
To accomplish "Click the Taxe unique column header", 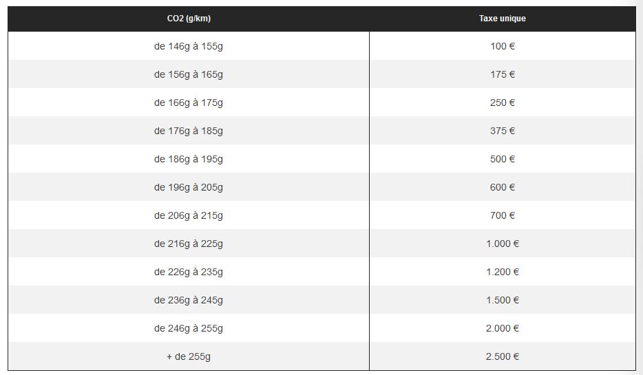I will 502,19.
